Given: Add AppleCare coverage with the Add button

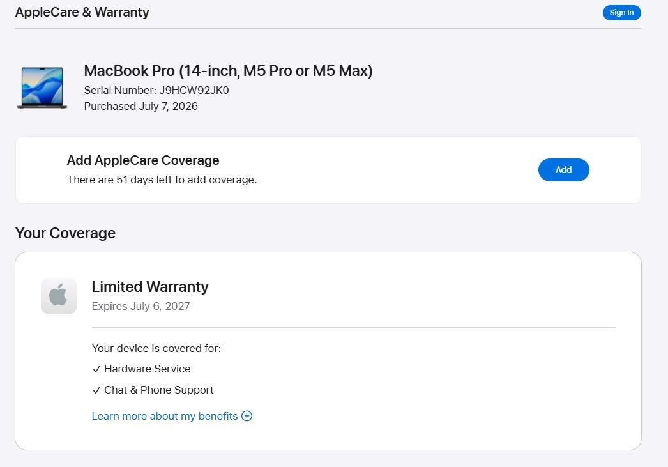Looking at the screenshot, I should (x=564, y=169).
